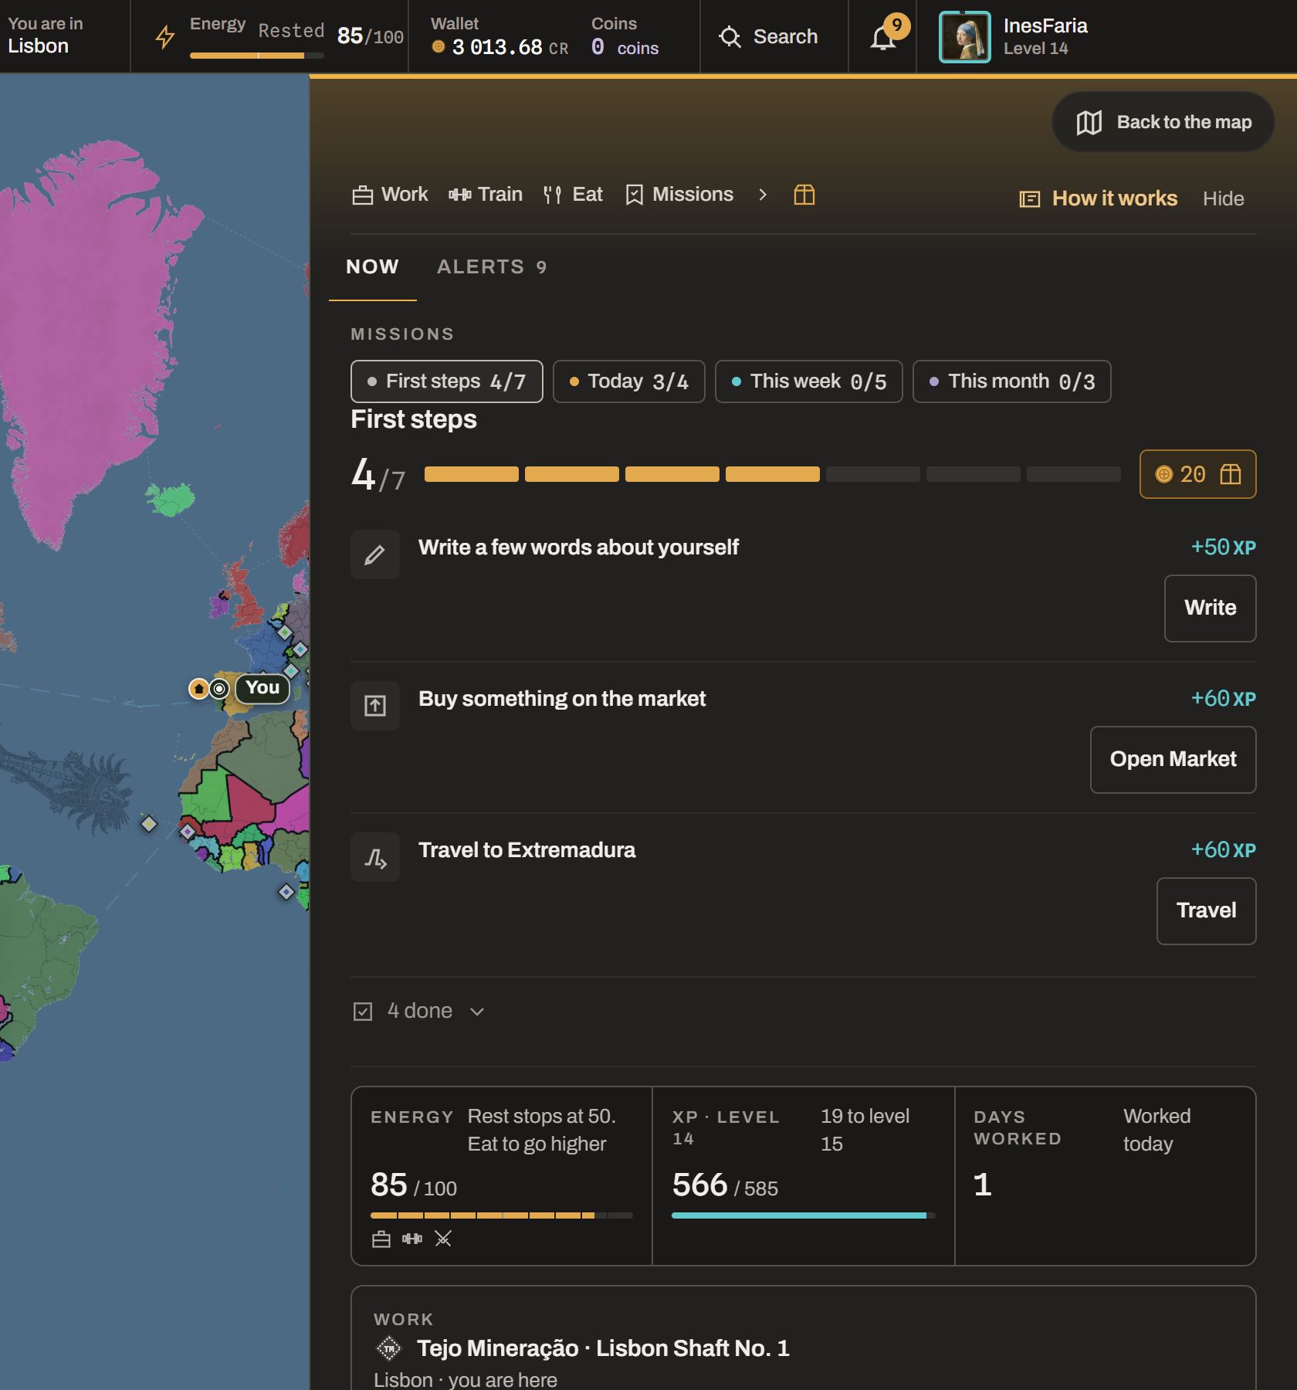Click the market upload icon beside Buy something

coord(375,706)
